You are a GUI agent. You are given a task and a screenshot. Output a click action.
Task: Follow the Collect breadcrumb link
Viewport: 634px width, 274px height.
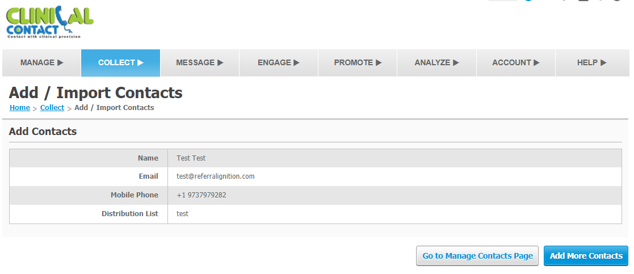pyautogui.click(x=52, y=107)
